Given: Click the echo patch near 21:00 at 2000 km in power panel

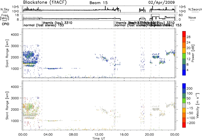Looking at the screenshot, I should click(156, 57).
